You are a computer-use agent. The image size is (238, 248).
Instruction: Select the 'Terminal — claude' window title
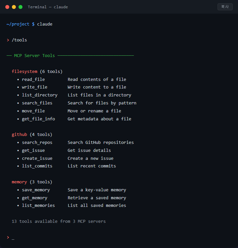48,7
